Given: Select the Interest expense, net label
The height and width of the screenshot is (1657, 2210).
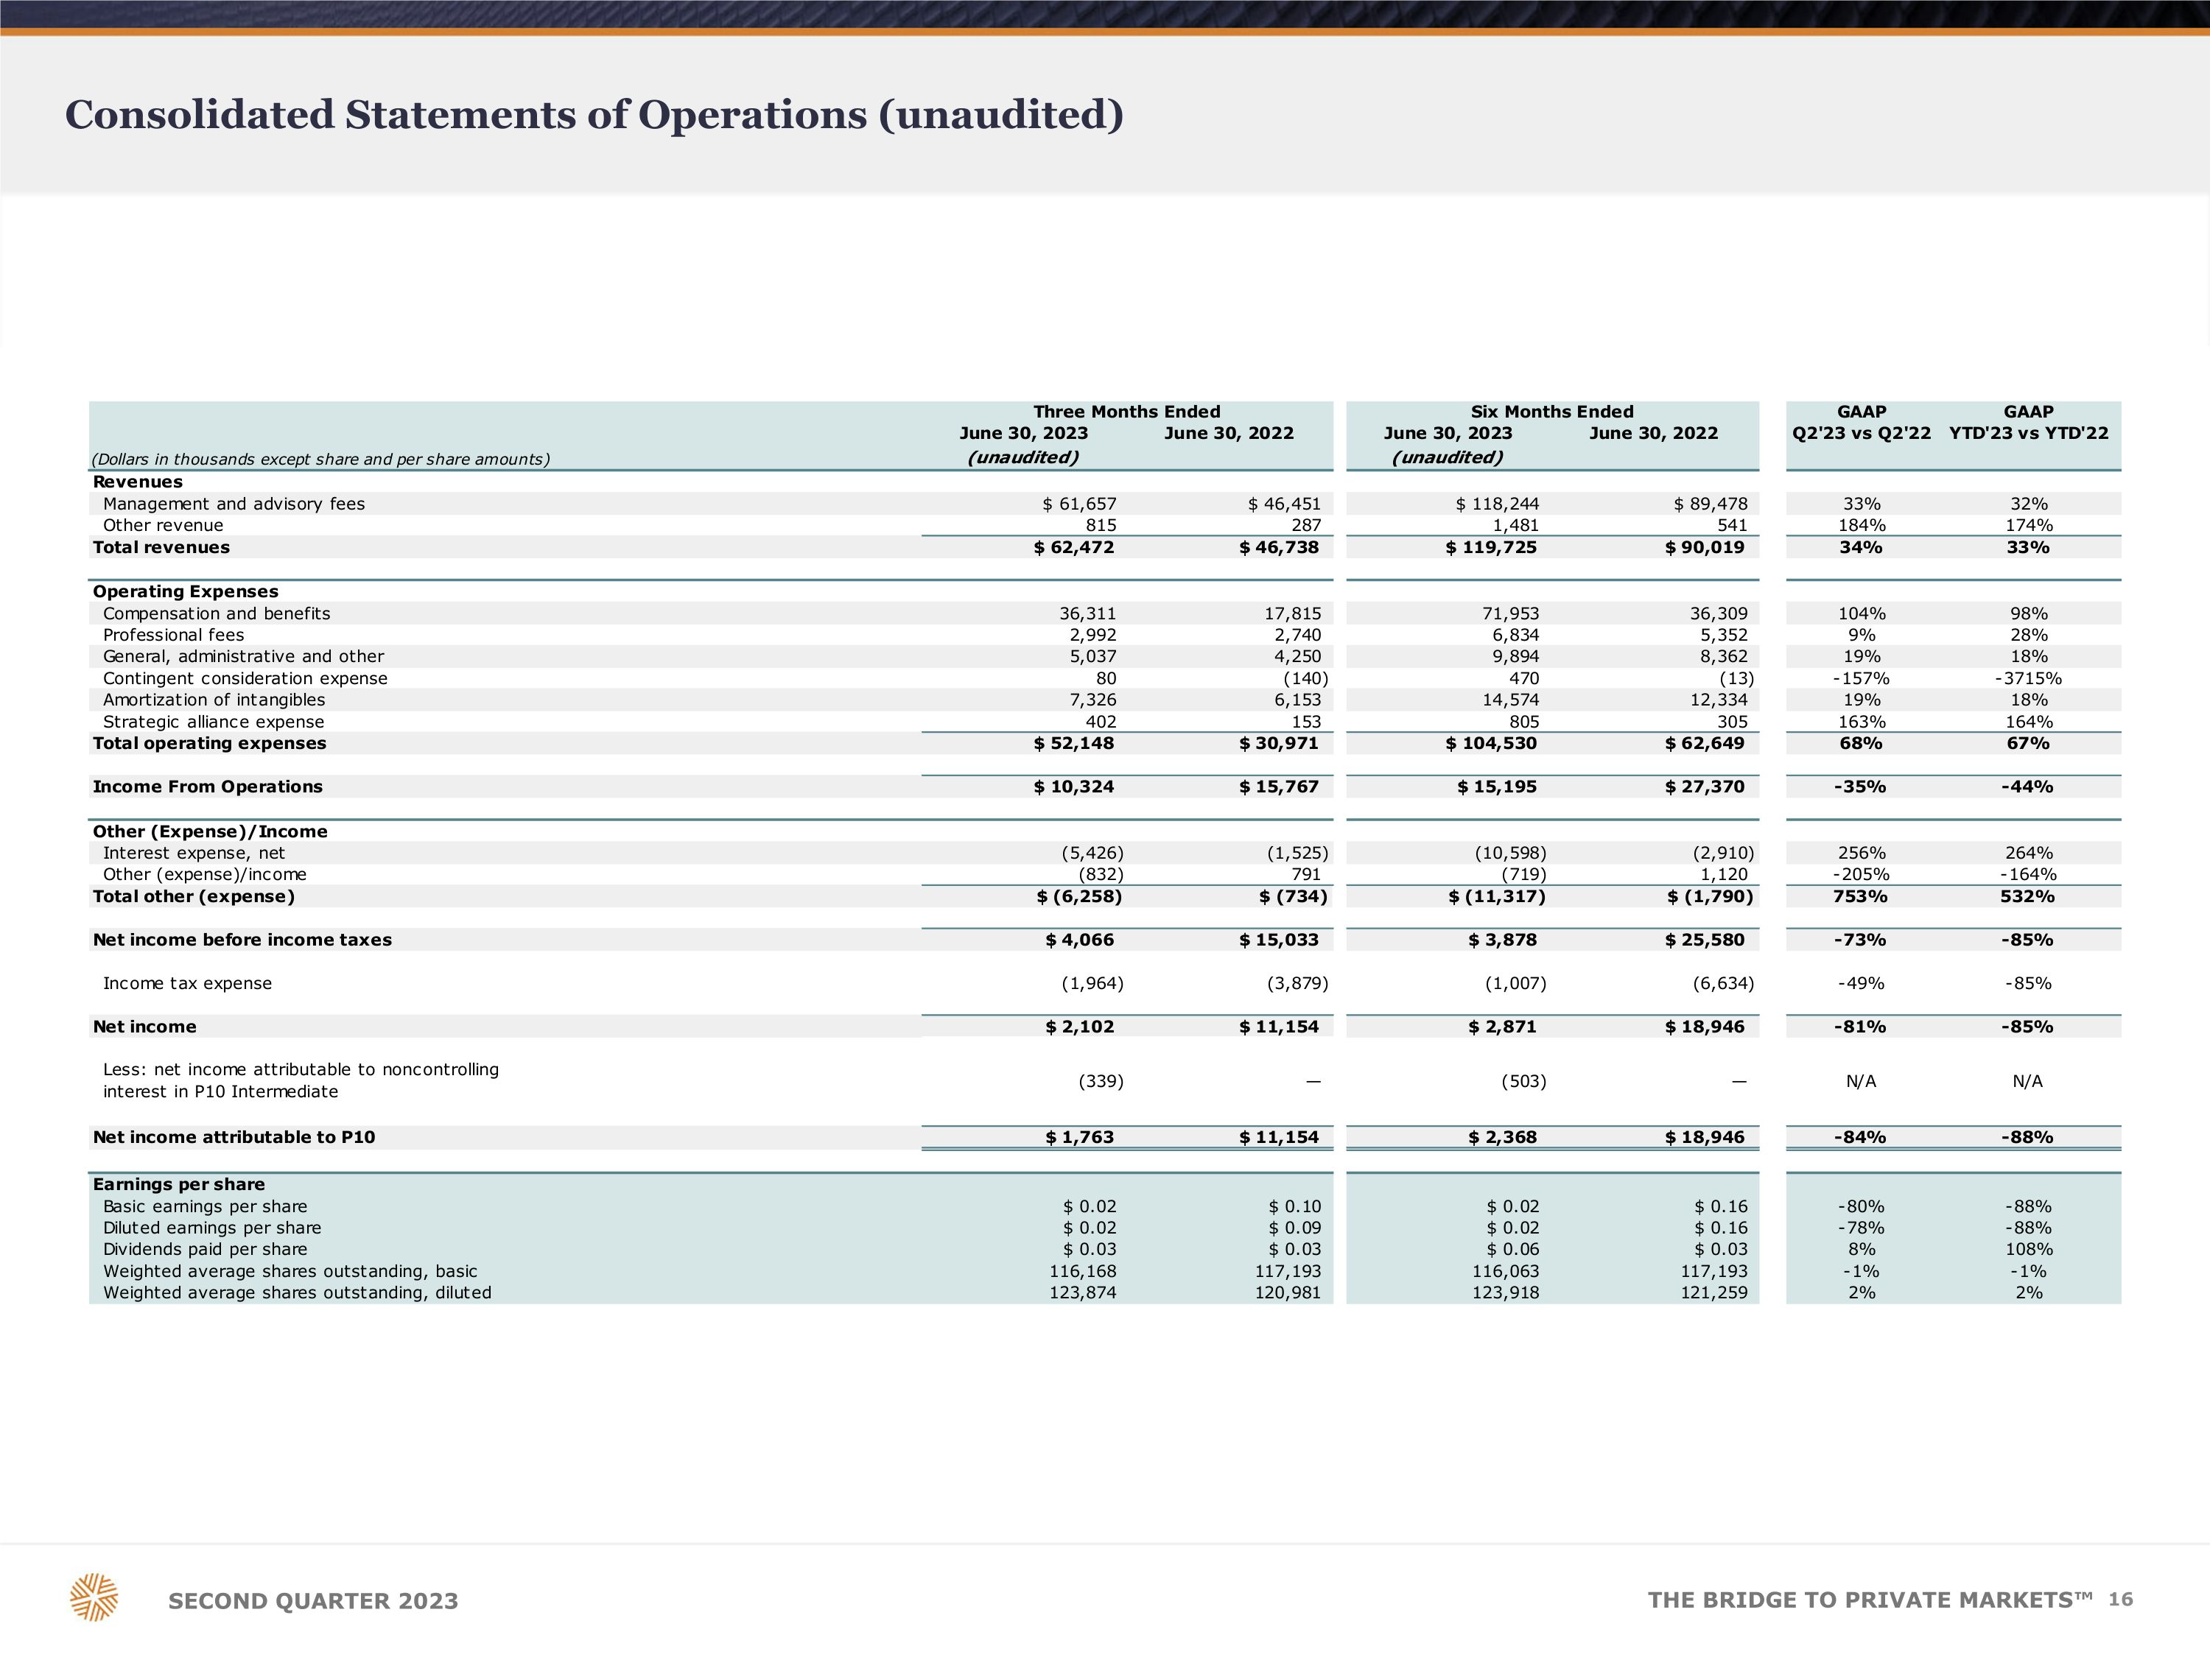Looking at the screenshot, I should point(194,853).
